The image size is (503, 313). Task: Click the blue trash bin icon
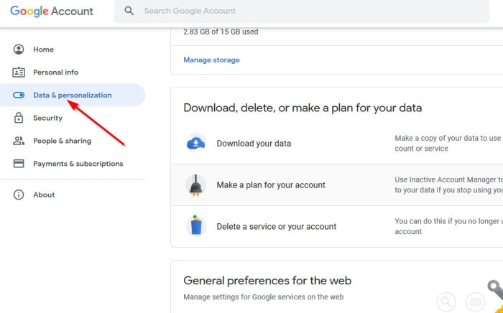195,226
